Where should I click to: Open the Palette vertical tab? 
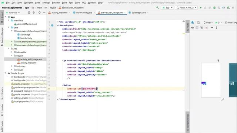[187, 27]
